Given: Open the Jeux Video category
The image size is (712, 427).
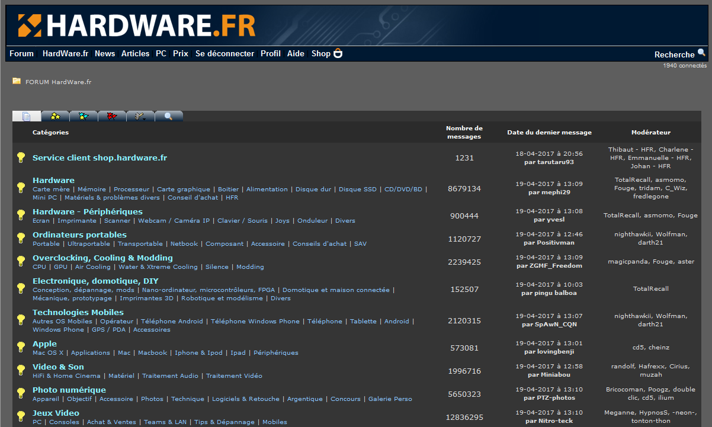Looking at the screenshot, I should coord(56,413).
